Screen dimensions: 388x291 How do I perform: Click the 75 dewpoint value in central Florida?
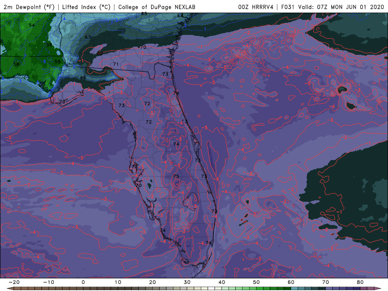[176, 176]
